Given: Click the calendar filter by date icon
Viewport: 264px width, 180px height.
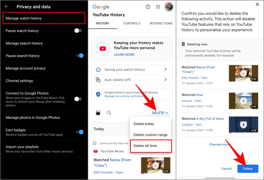Looking at the screenshot, I should [98, 113].
